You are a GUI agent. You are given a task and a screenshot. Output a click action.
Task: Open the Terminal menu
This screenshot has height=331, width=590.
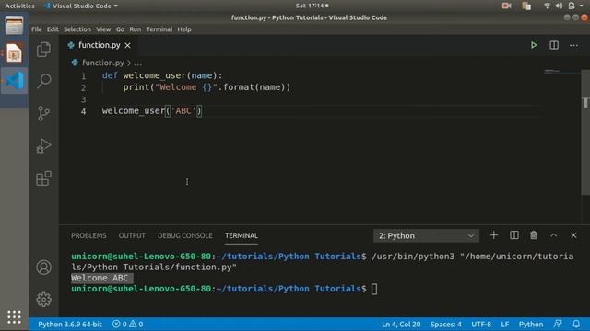159,29
